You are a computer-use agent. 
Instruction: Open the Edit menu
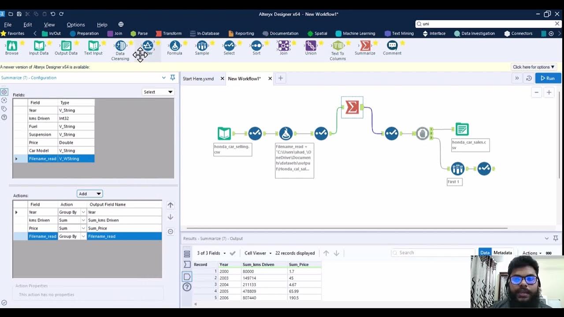[x=28, y=25]
